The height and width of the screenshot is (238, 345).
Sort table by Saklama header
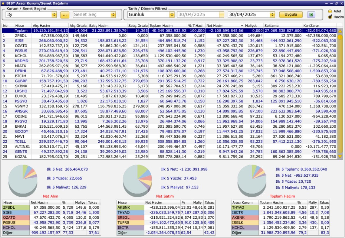point(283,26)
